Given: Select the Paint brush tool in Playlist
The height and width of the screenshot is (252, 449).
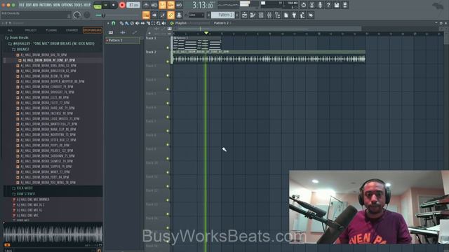Looking at the screenshot, I should (127, 23).
